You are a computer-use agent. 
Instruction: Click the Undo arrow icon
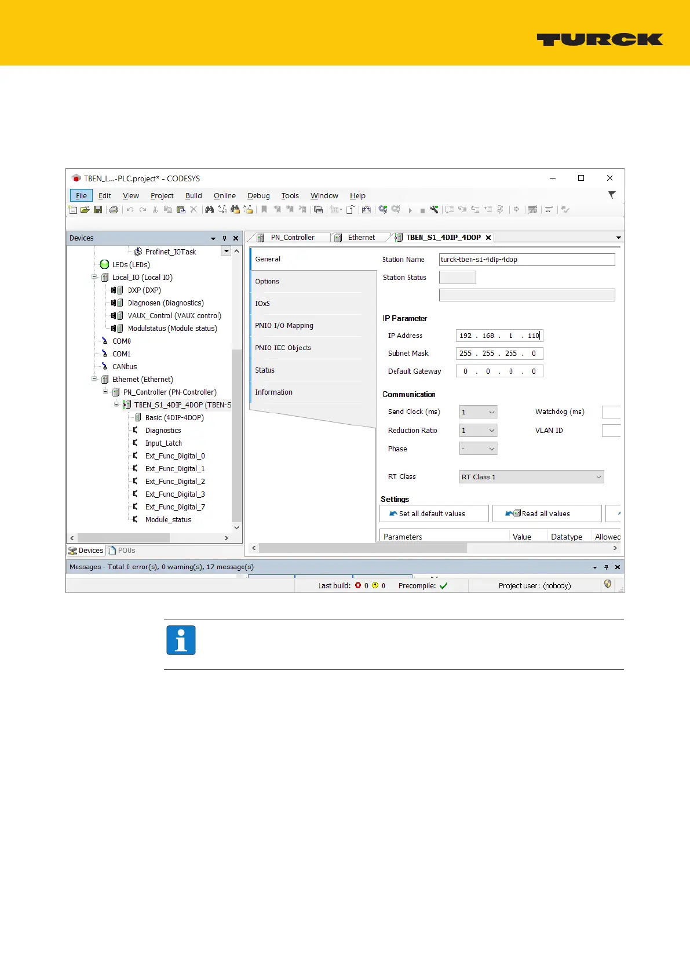130,210
